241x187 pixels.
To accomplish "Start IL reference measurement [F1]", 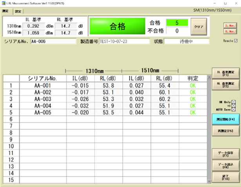I will [x=225, y=73].
